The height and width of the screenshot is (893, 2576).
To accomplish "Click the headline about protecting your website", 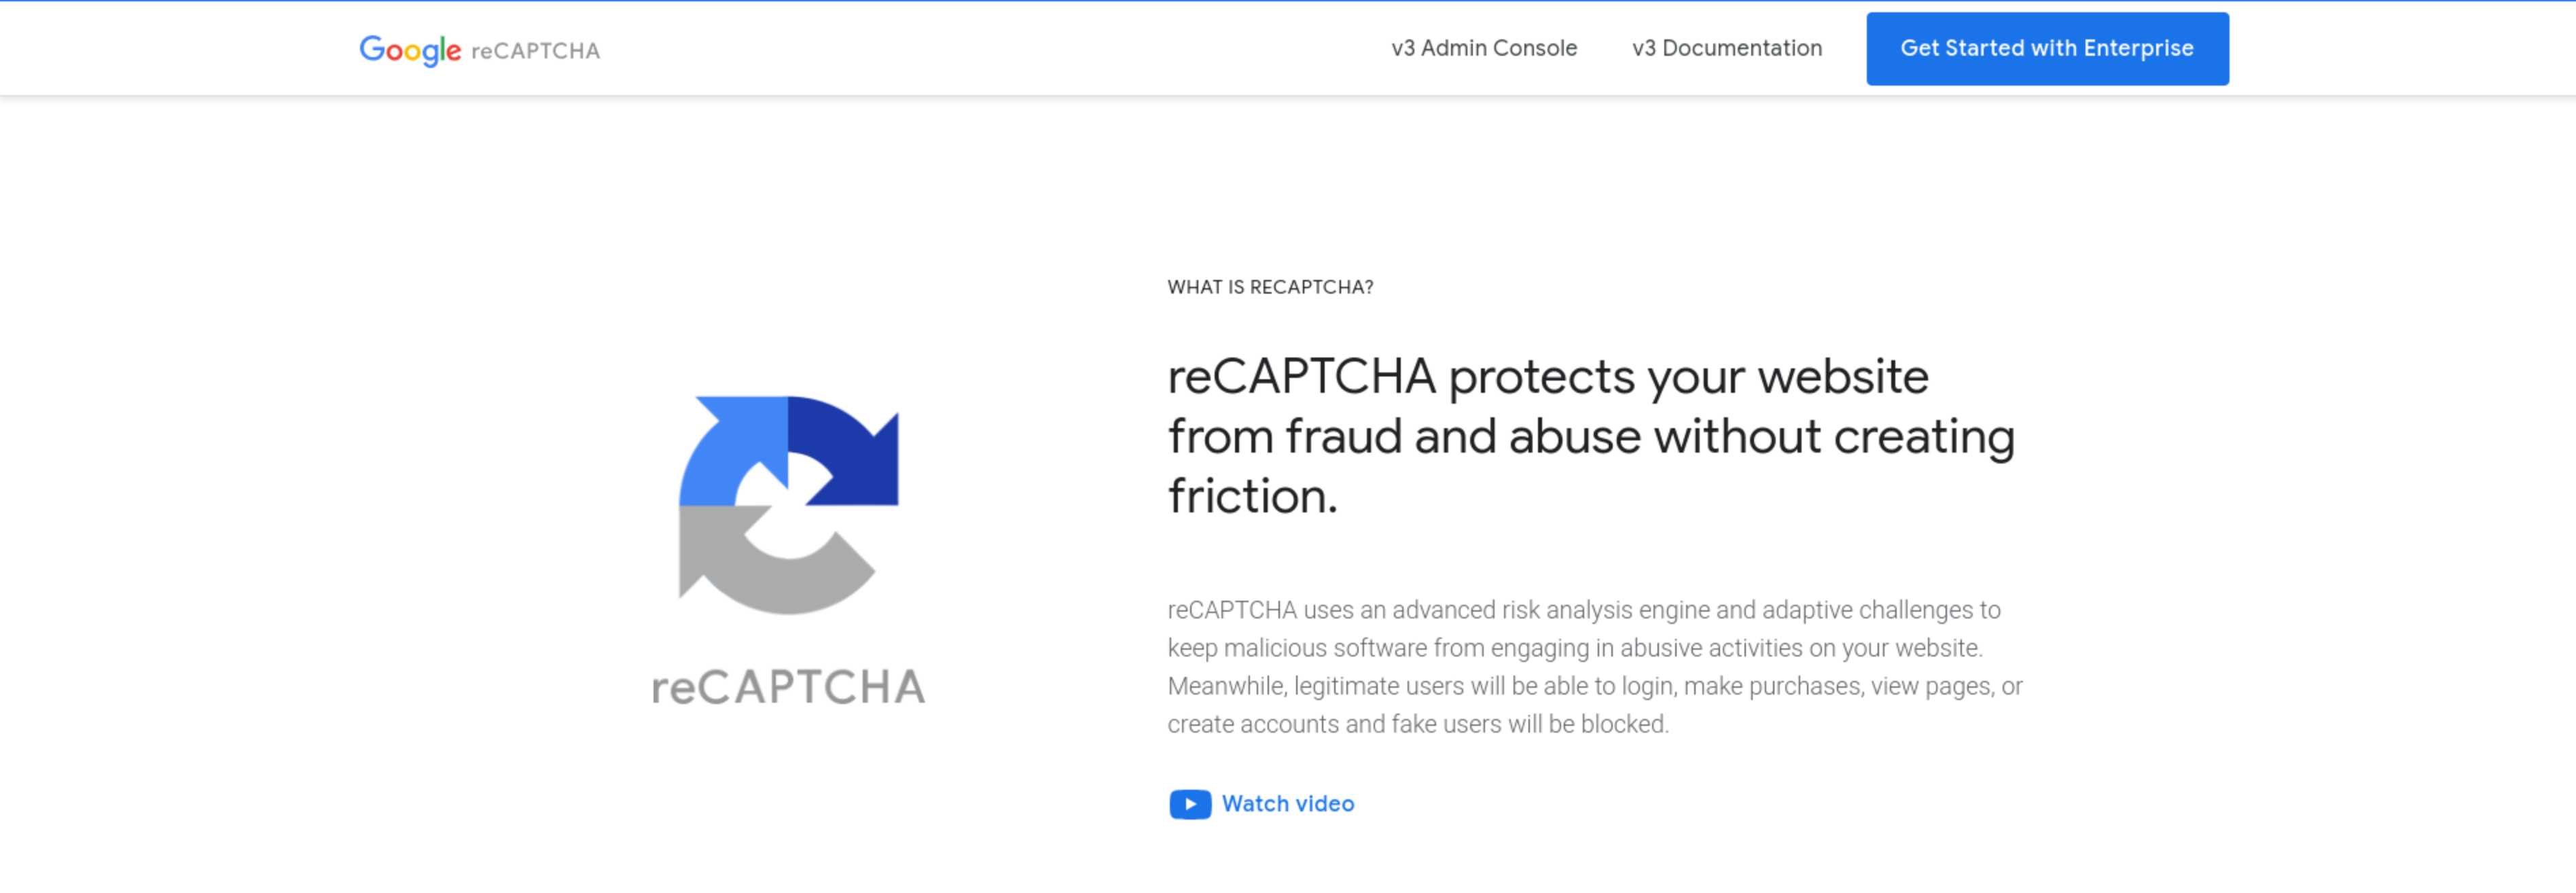I will tap(1591, 436).
